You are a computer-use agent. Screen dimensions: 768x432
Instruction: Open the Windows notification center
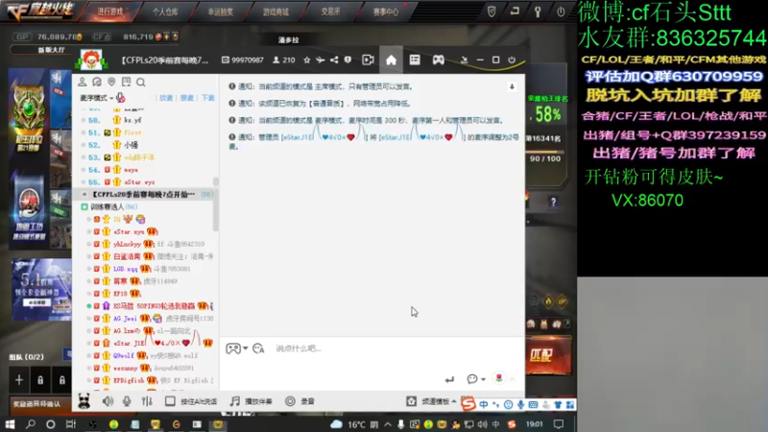coord(559,424)
